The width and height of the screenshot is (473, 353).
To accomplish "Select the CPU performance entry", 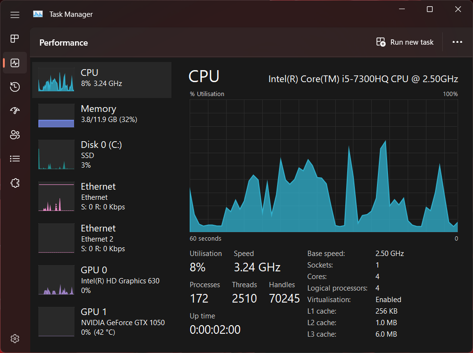I will click(x=102, y=80).
